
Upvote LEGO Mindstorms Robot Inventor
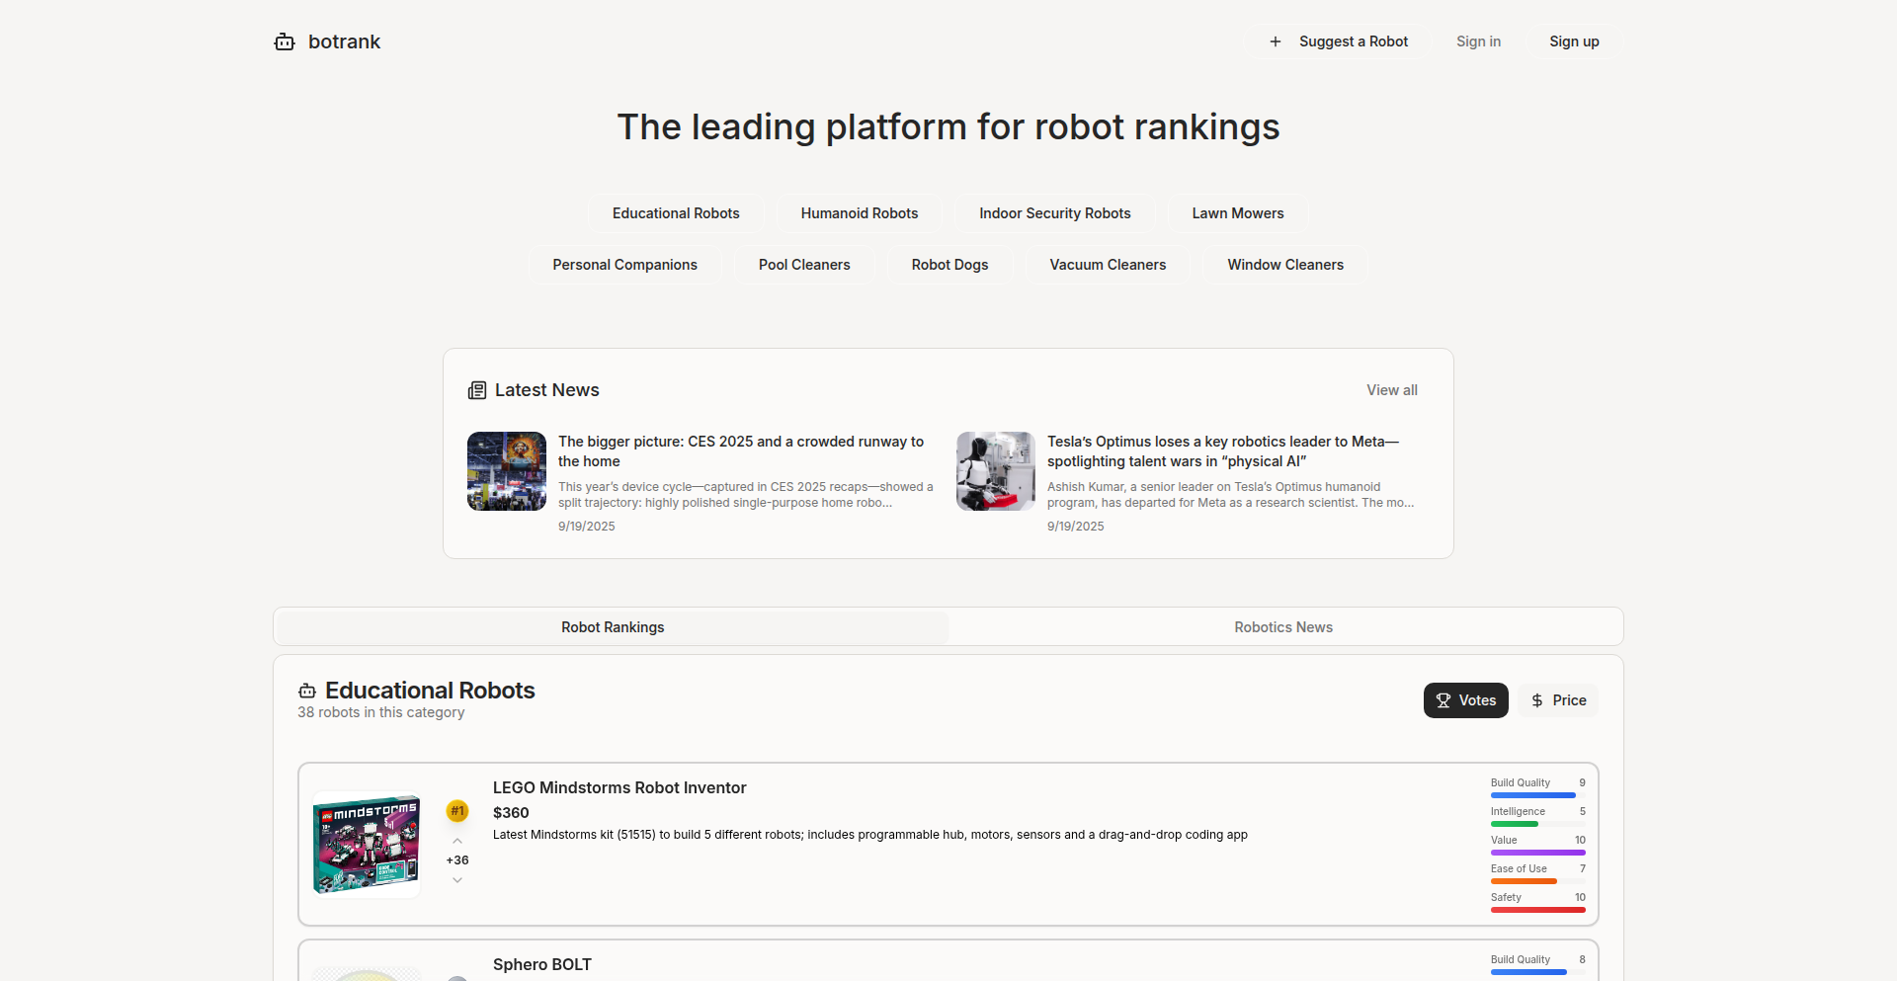(457, 841)
